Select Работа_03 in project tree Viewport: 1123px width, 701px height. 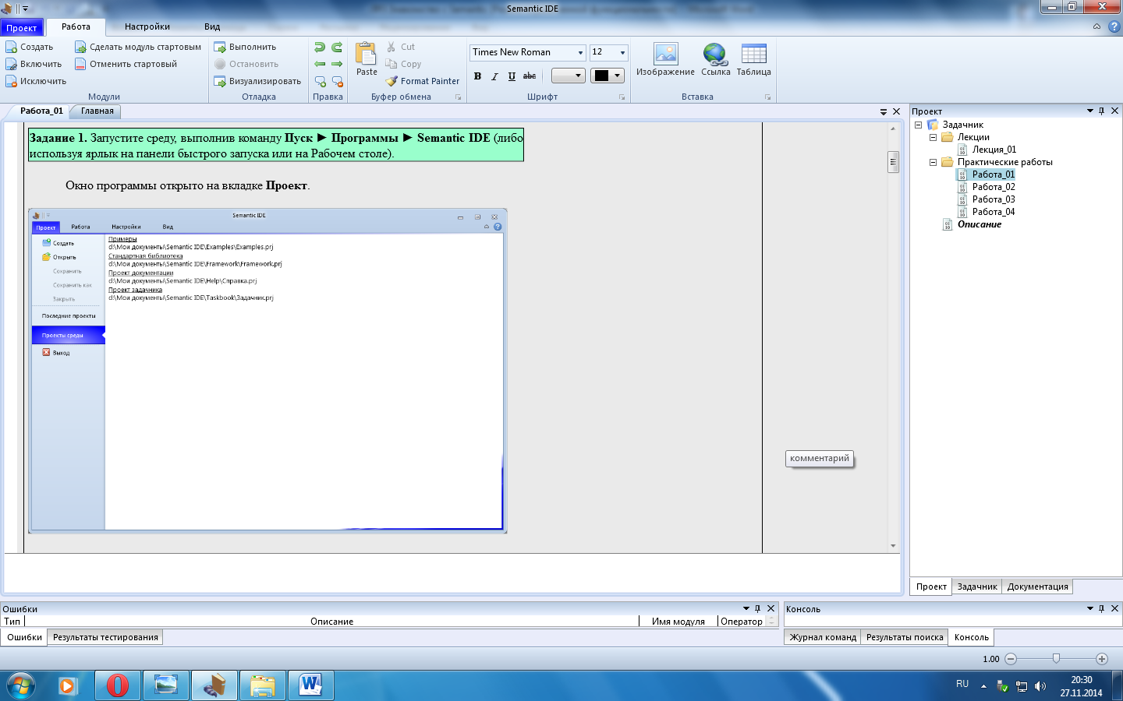click(994, 199)
